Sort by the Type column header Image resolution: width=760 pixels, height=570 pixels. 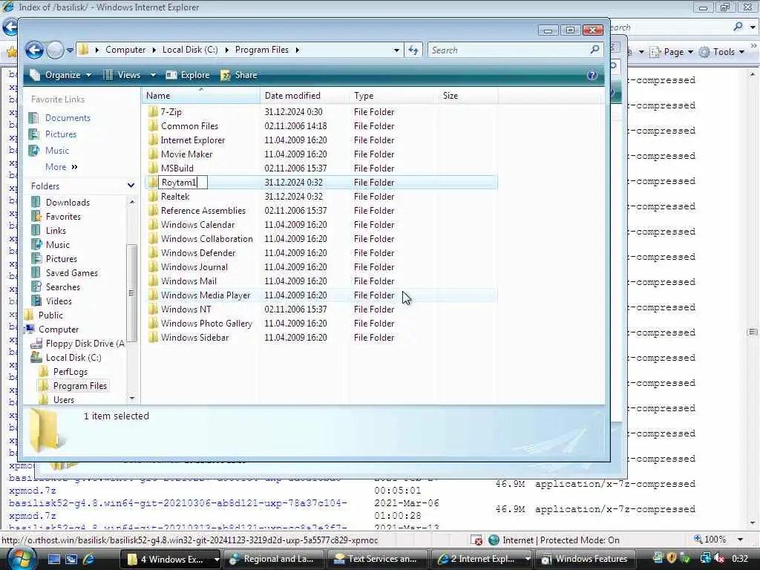tap(393, 96)
